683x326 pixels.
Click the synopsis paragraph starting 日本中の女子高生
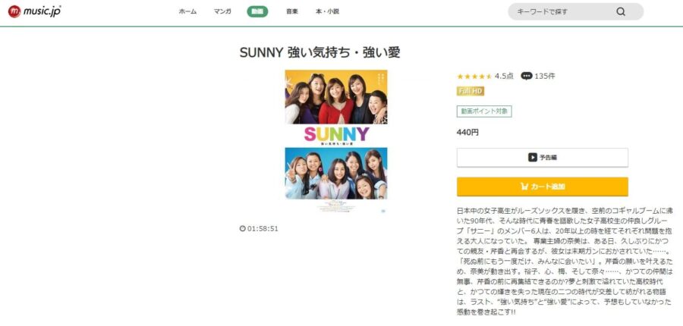(x=564, y=261)
